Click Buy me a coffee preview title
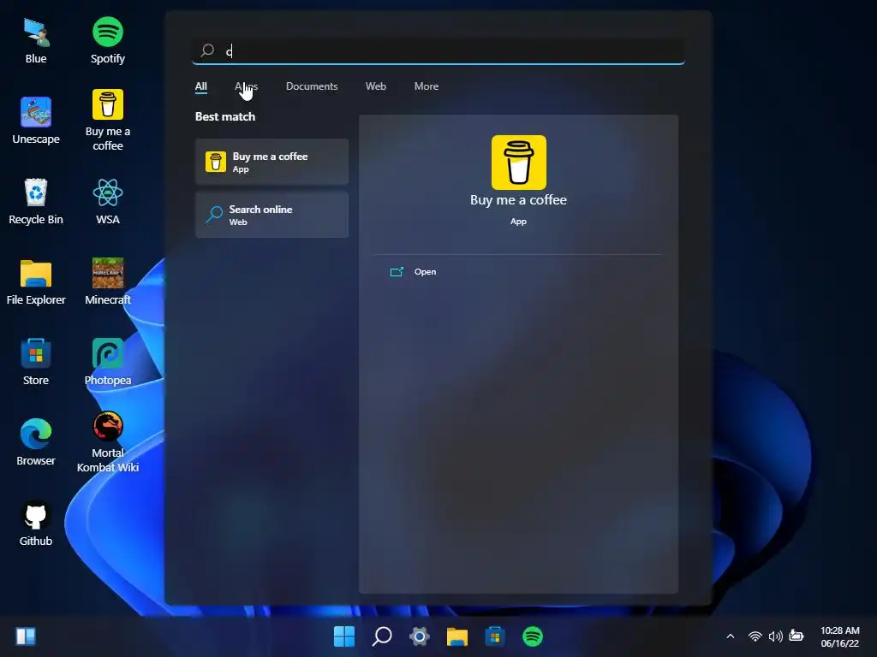 coord(518,200)
